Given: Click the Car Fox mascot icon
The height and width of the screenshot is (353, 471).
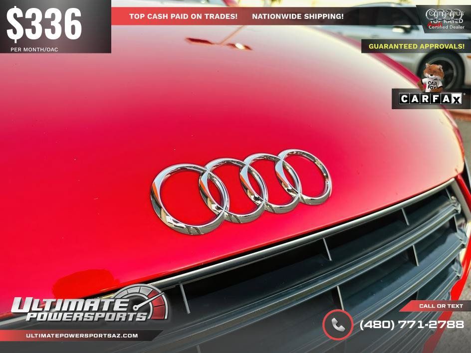Looking at the screenshot, I should [x=432, y=78].
